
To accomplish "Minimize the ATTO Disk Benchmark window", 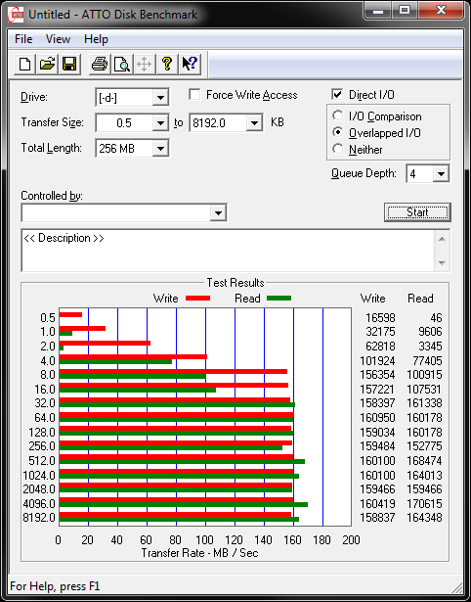I will (x=378, y=11).
